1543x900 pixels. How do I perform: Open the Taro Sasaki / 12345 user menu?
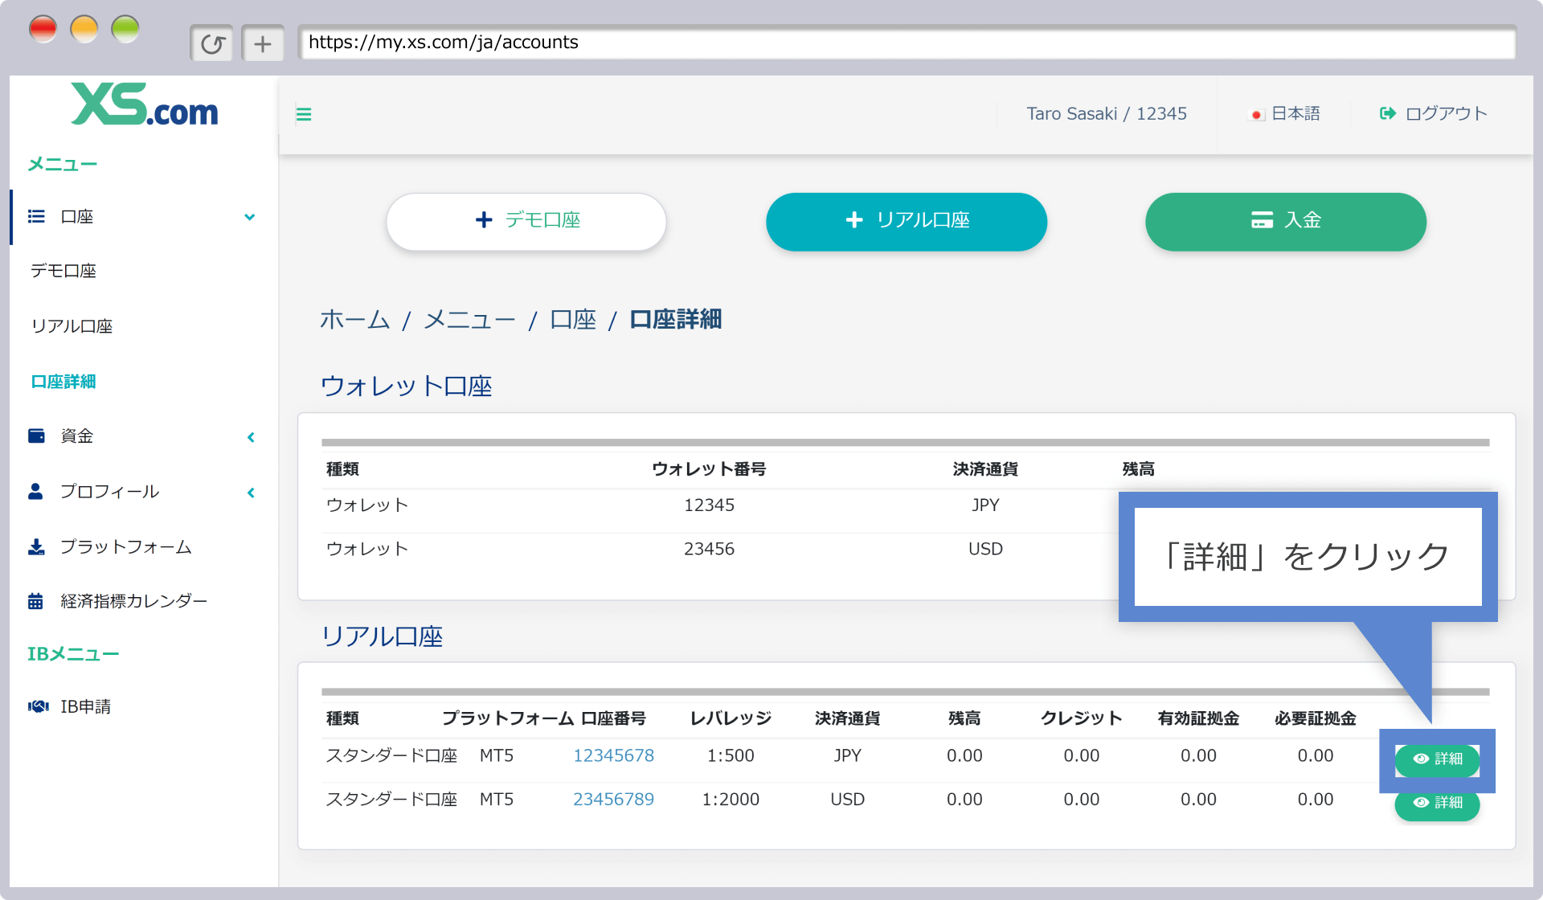click(x=1107, y=114)
